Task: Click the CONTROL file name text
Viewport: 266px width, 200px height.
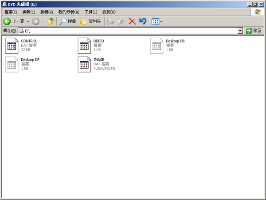Action: click(29, 41)
